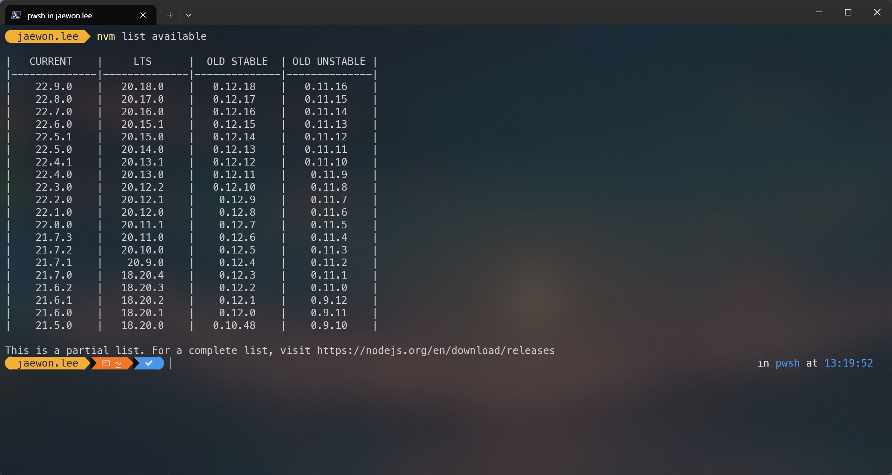Click the tilde home directory symbol
This screenshot has height=475, width=892.
coord(118,363)
